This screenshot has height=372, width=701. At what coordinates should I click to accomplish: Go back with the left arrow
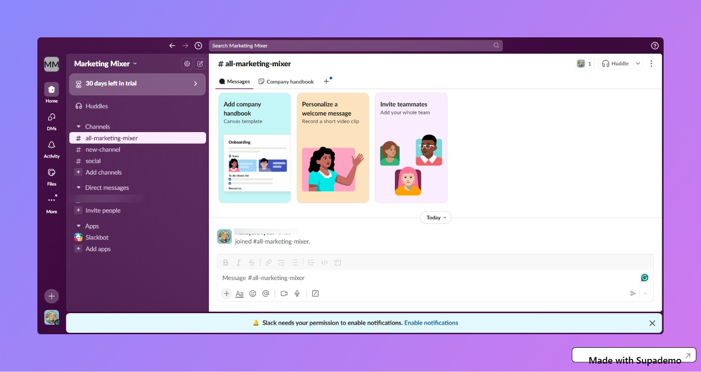point(172,46)
